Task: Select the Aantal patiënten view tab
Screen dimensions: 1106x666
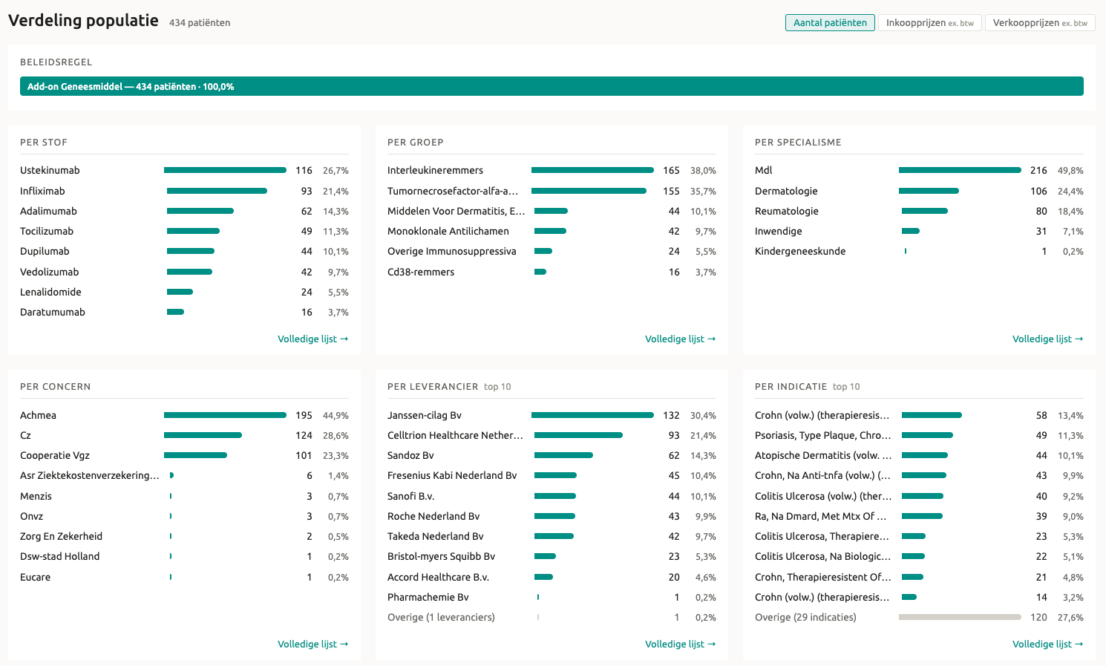Action: click(830, 23)
